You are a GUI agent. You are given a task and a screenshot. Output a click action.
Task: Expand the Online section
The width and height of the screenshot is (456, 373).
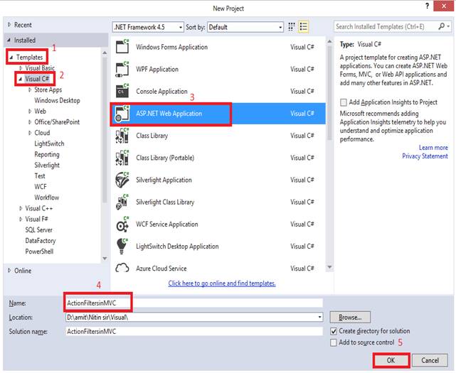pos(9,271)
